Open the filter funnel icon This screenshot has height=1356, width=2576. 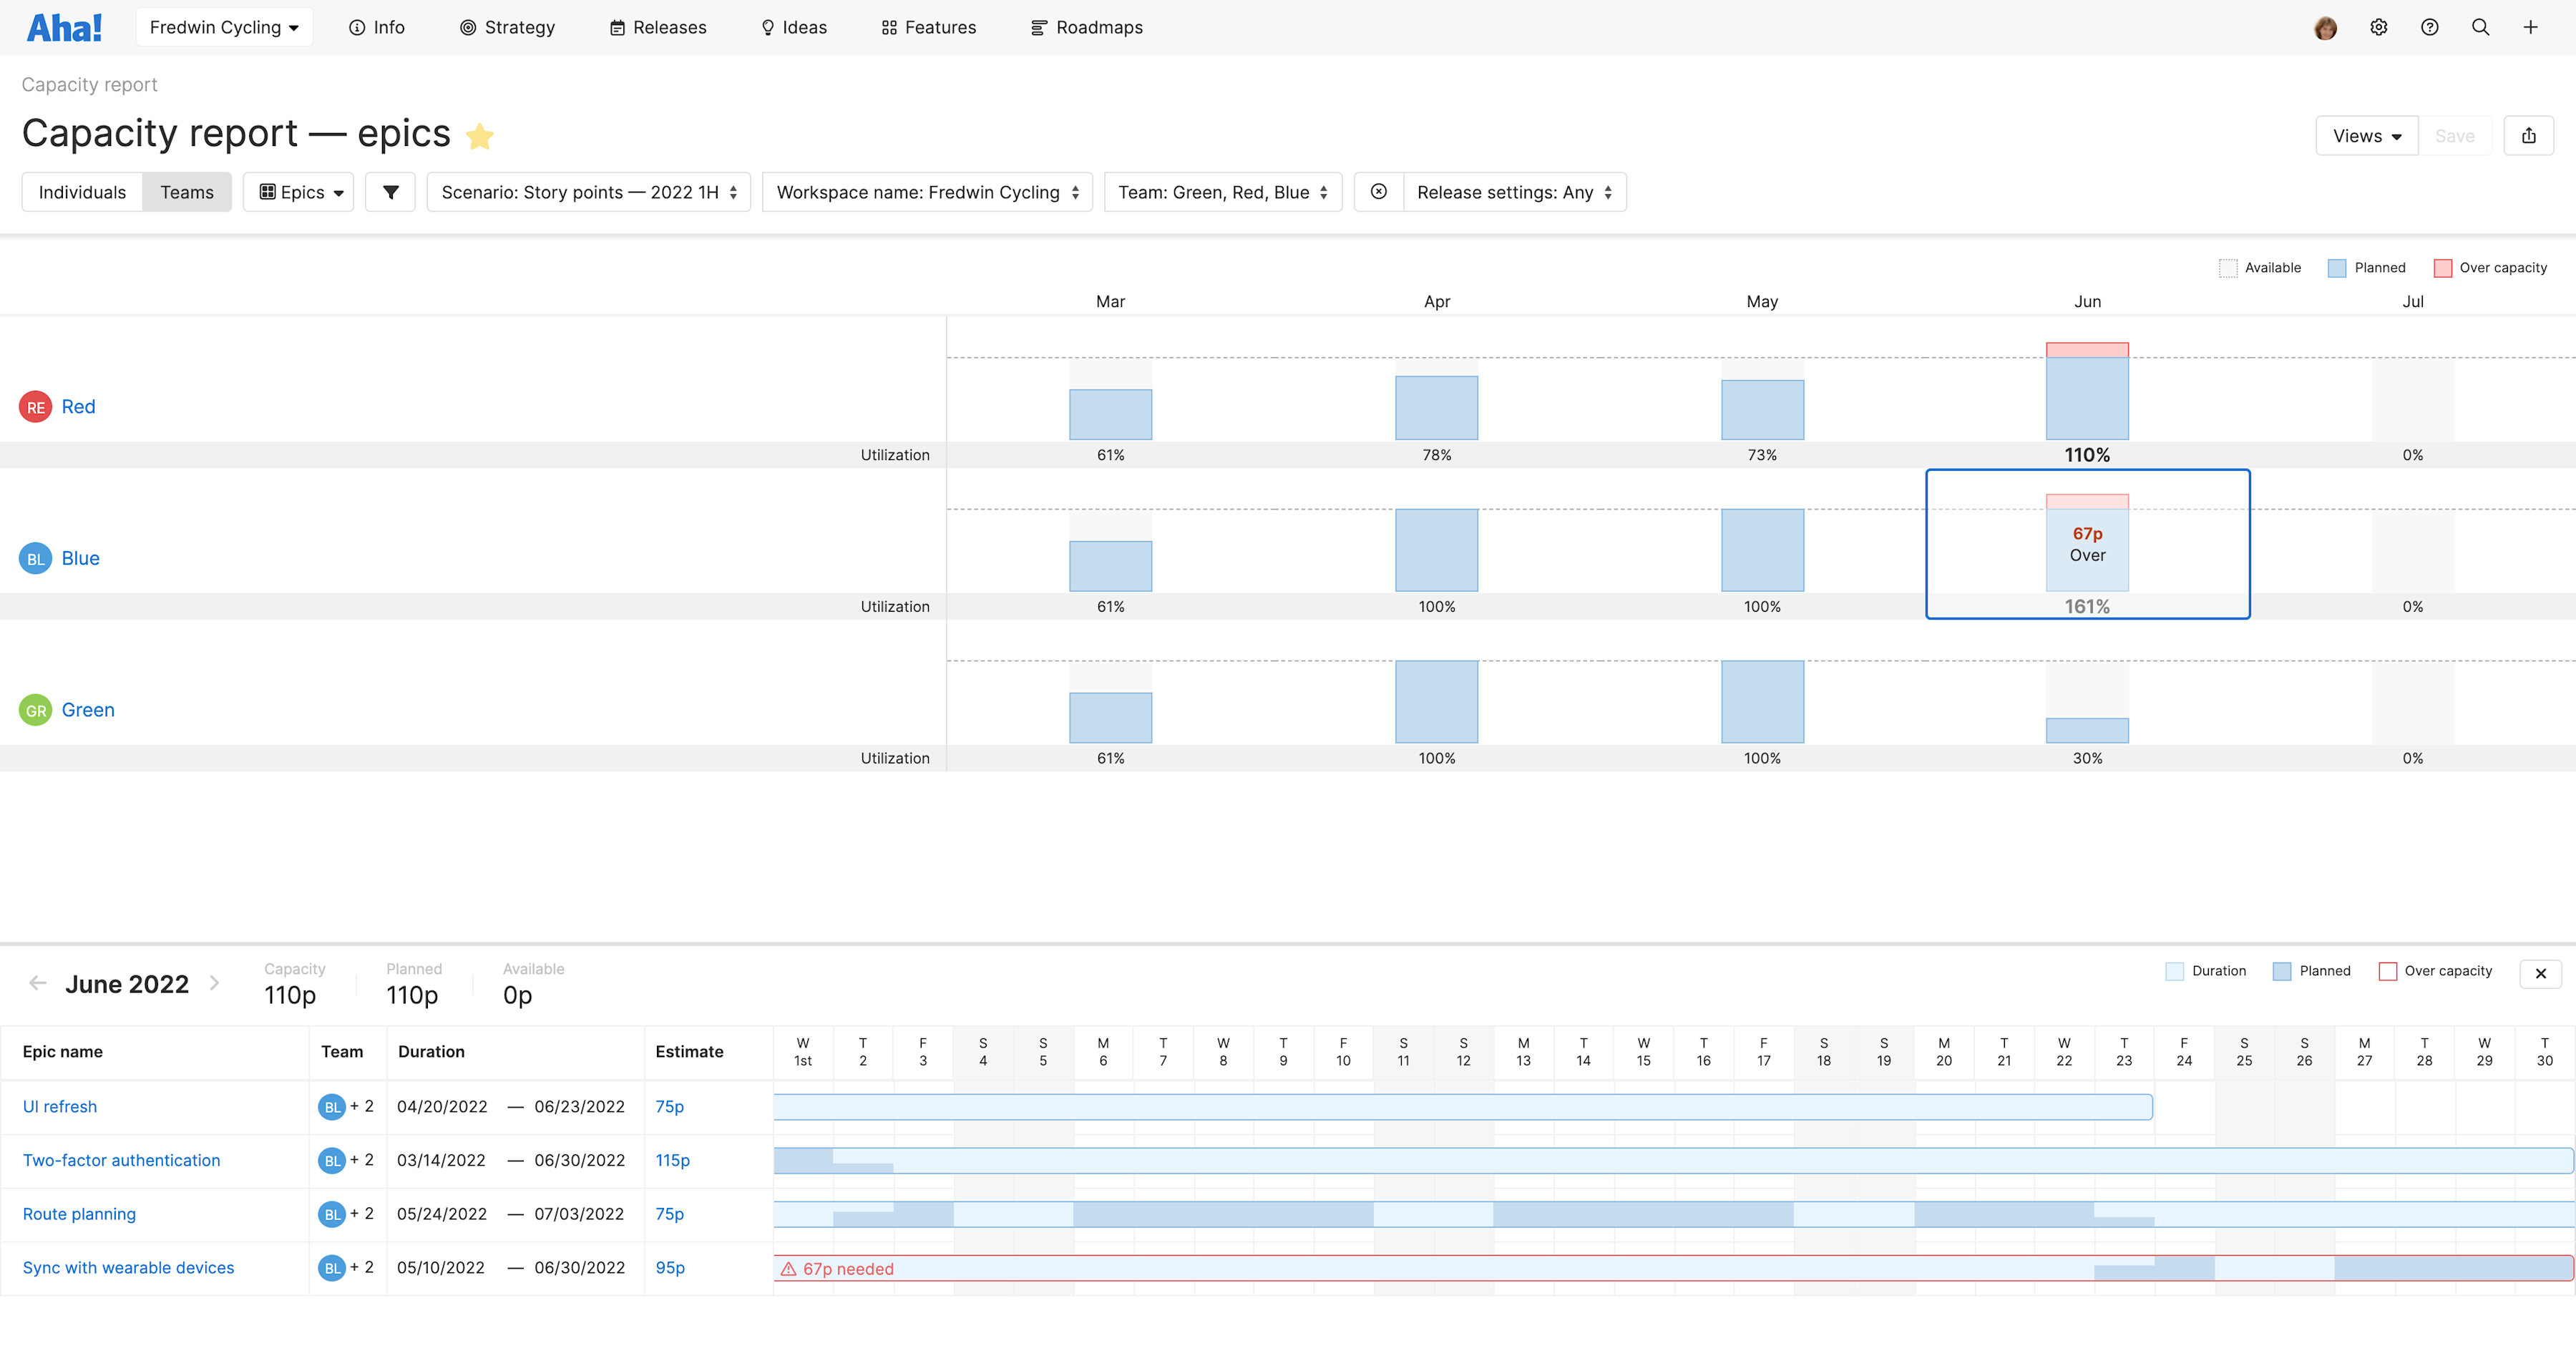(x=390, y=191)
